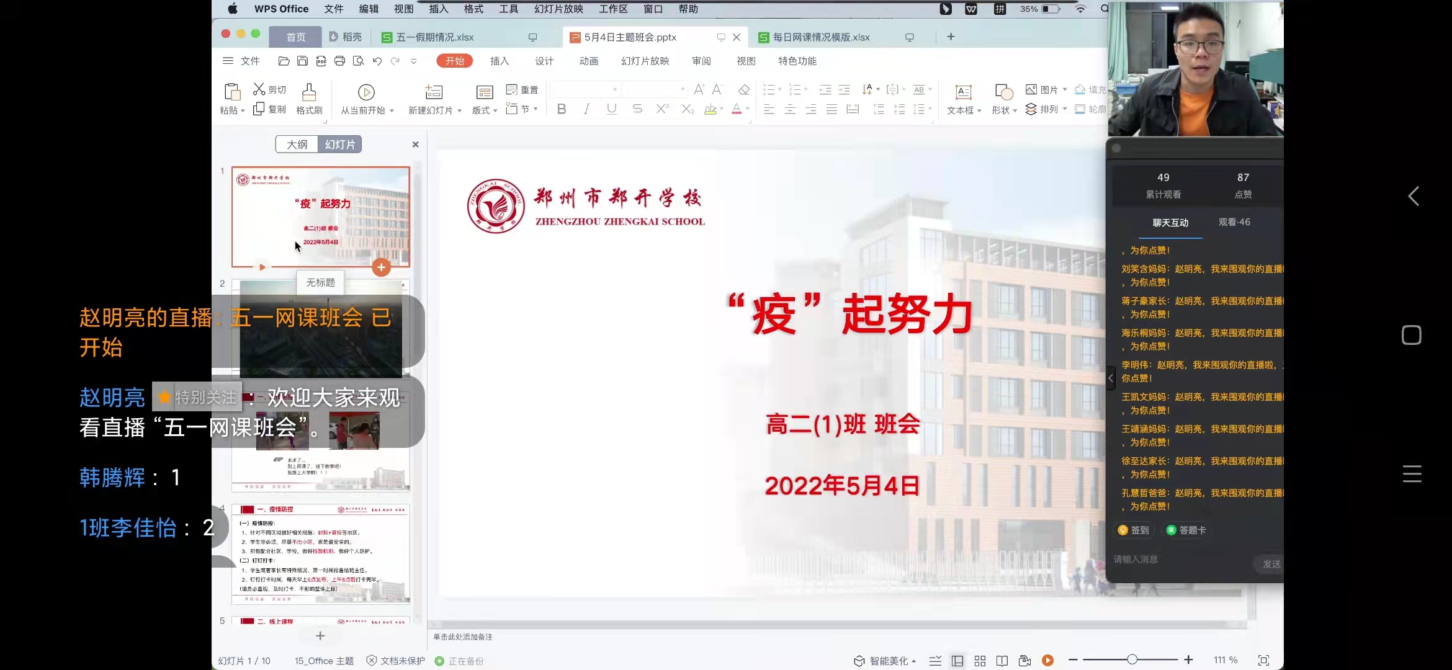Increase font size with larger A icon
The width and height of the screenshot is (1452, 670).
(699, 89)
